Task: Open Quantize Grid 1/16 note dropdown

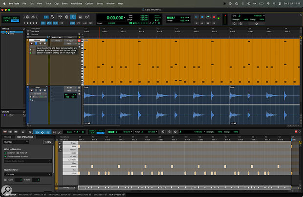Action: (x=28, y=175)
